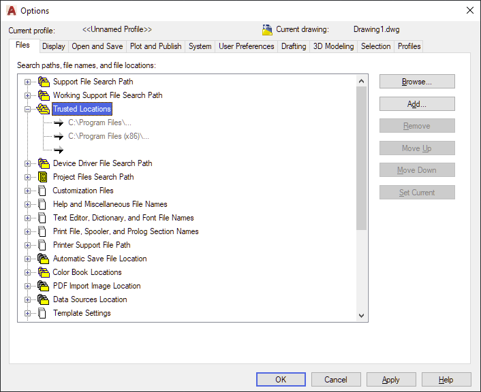Click the Trusted Locations open folder icon

pyautogui.click(x=43, y=109)
